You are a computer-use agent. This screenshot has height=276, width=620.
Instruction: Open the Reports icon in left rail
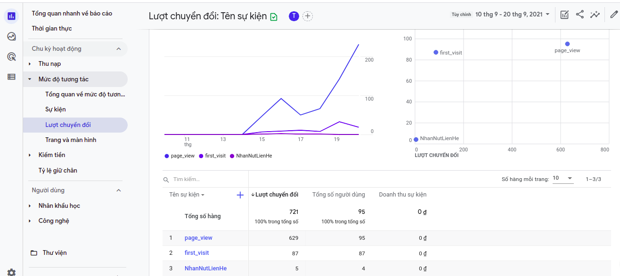(x=11, y=16)
